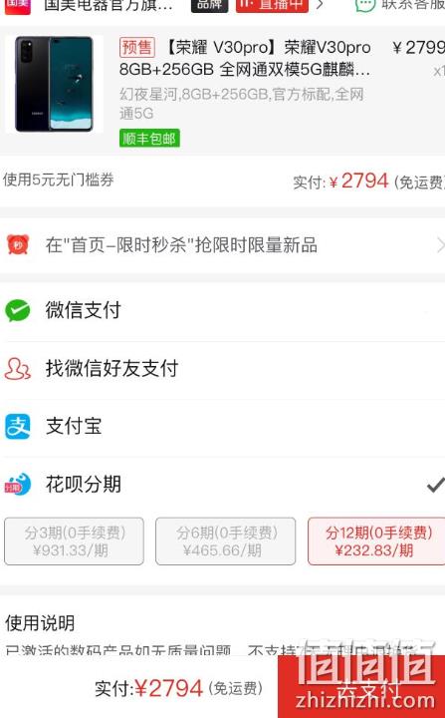Expand store page arrow beside live badge
445x718 pixels.
[x=321, y=5]
